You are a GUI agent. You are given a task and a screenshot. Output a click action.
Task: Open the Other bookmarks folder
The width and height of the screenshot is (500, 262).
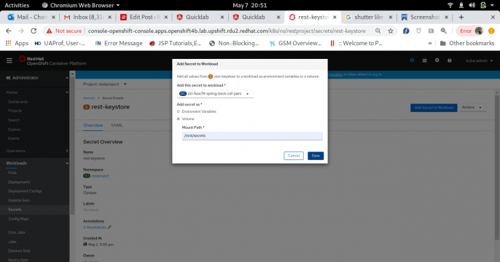pyautogui.click(x=467, y=43)
